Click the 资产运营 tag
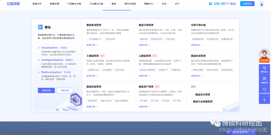Viewport: 271px width, 135px height. (x=177, y=101)
